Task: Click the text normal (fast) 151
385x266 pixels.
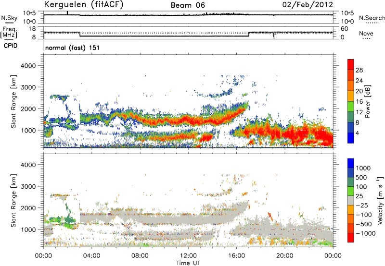Action: point(73,48)
